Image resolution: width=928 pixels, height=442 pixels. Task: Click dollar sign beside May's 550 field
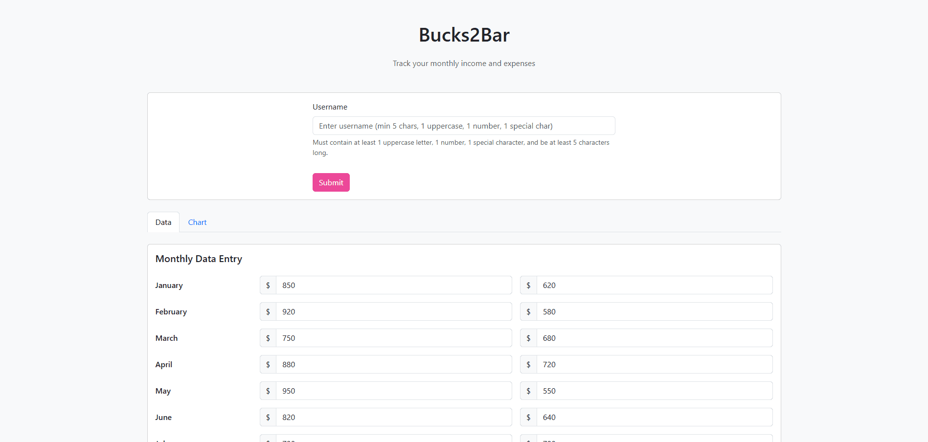(528, 391)
